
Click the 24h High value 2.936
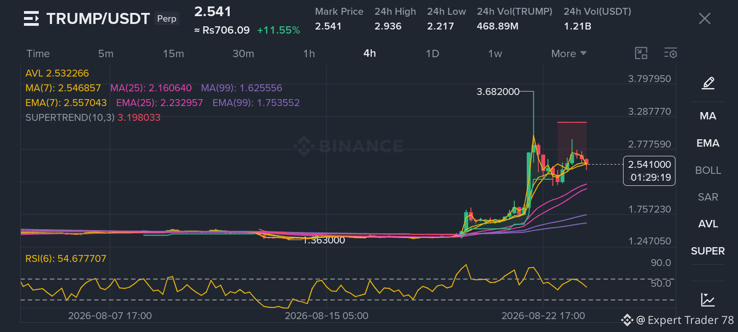[x=388, y=26]
